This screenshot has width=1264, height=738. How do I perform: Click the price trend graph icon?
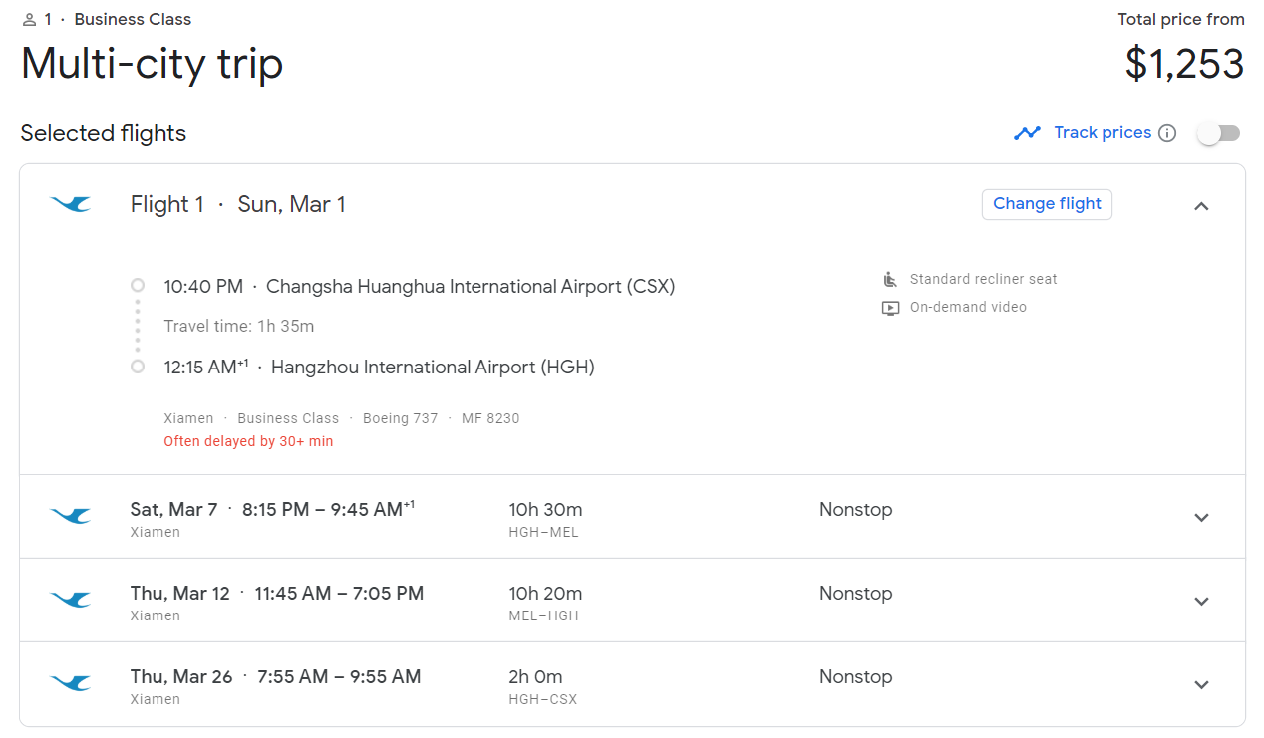tap(1027, 133)
